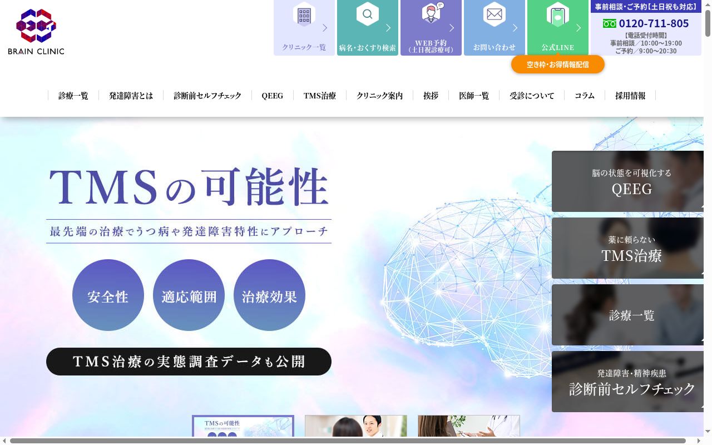
Task: Open 診療一覧 in the navigation menu
Action: pyautogui.click(x=73, y=96)
